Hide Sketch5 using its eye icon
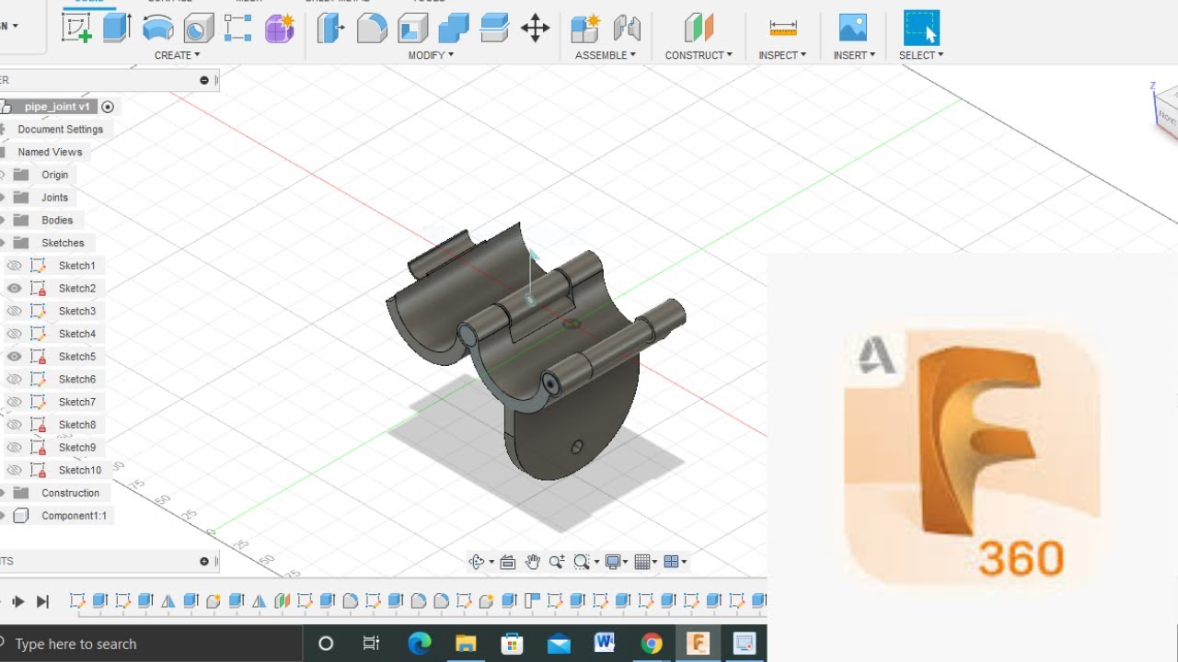The width and height of the screenshot is (1178, 662). tap(14, 357)
